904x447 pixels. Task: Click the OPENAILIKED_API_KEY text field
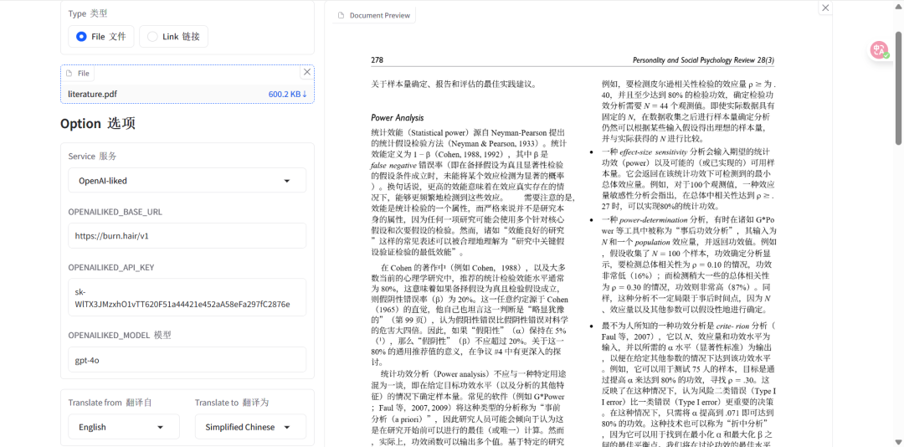click(x=186, y=298)
